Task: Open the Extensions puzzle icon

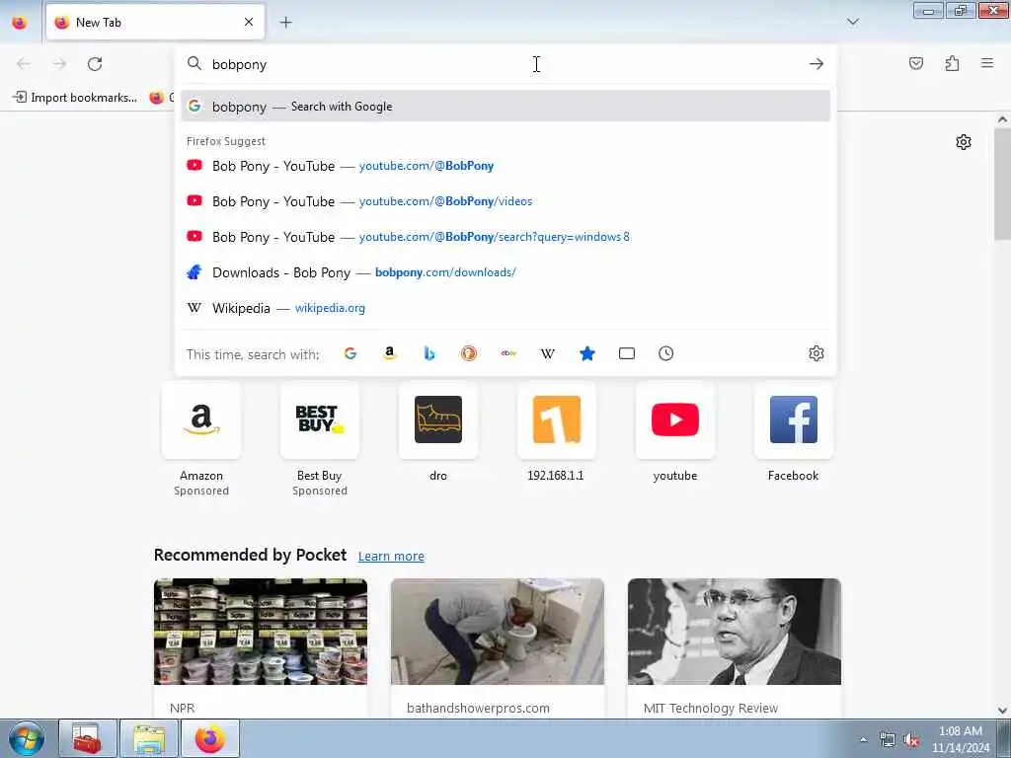Action: tap(953, 63)
